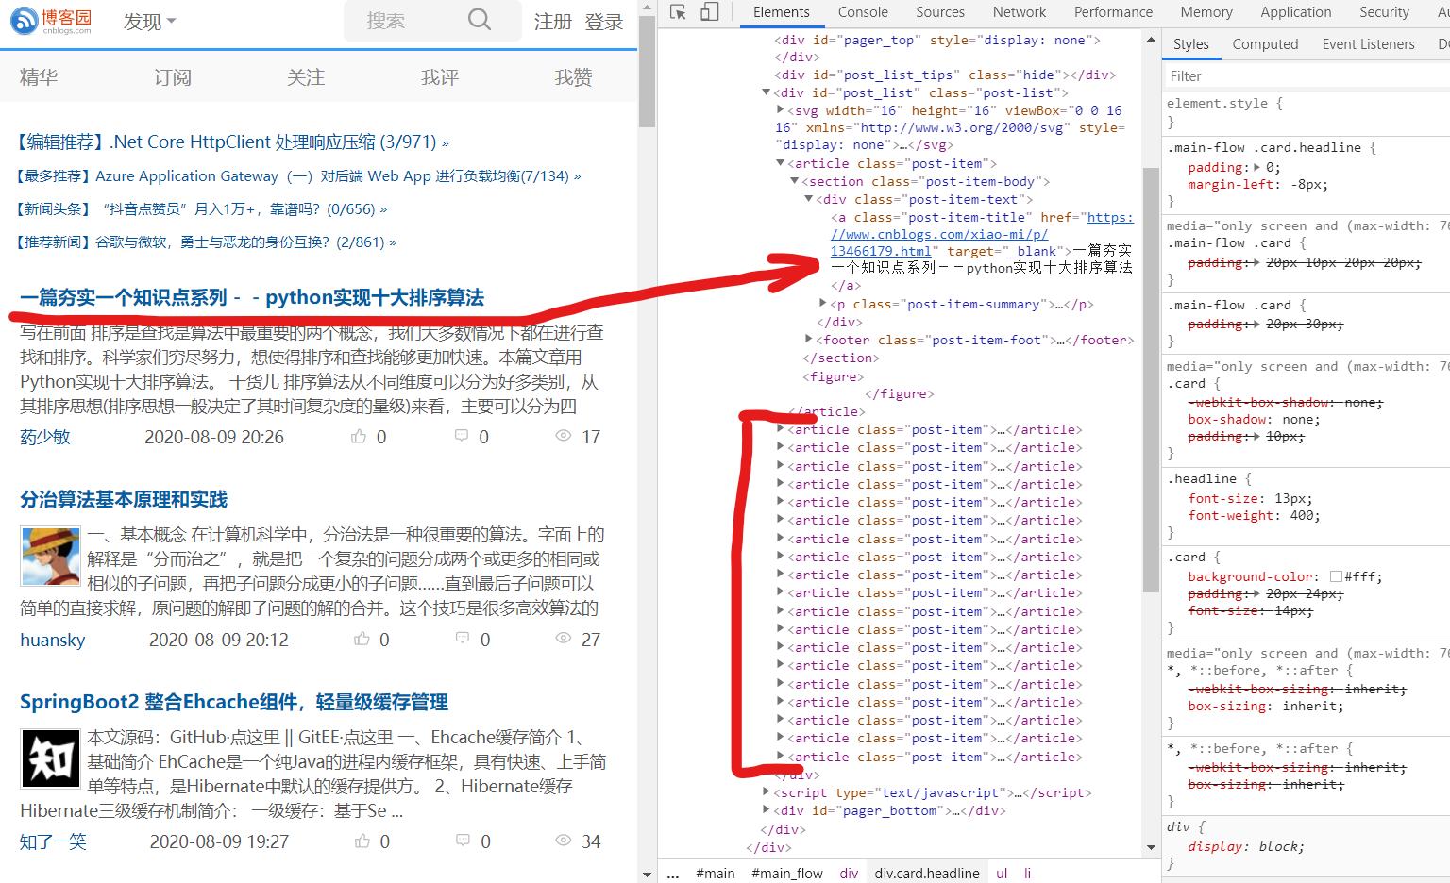Click the huansky author avatar thumbnail
Image resolution: width=1450 pixels, height=883 pixels.
click(x=50, y=557)
